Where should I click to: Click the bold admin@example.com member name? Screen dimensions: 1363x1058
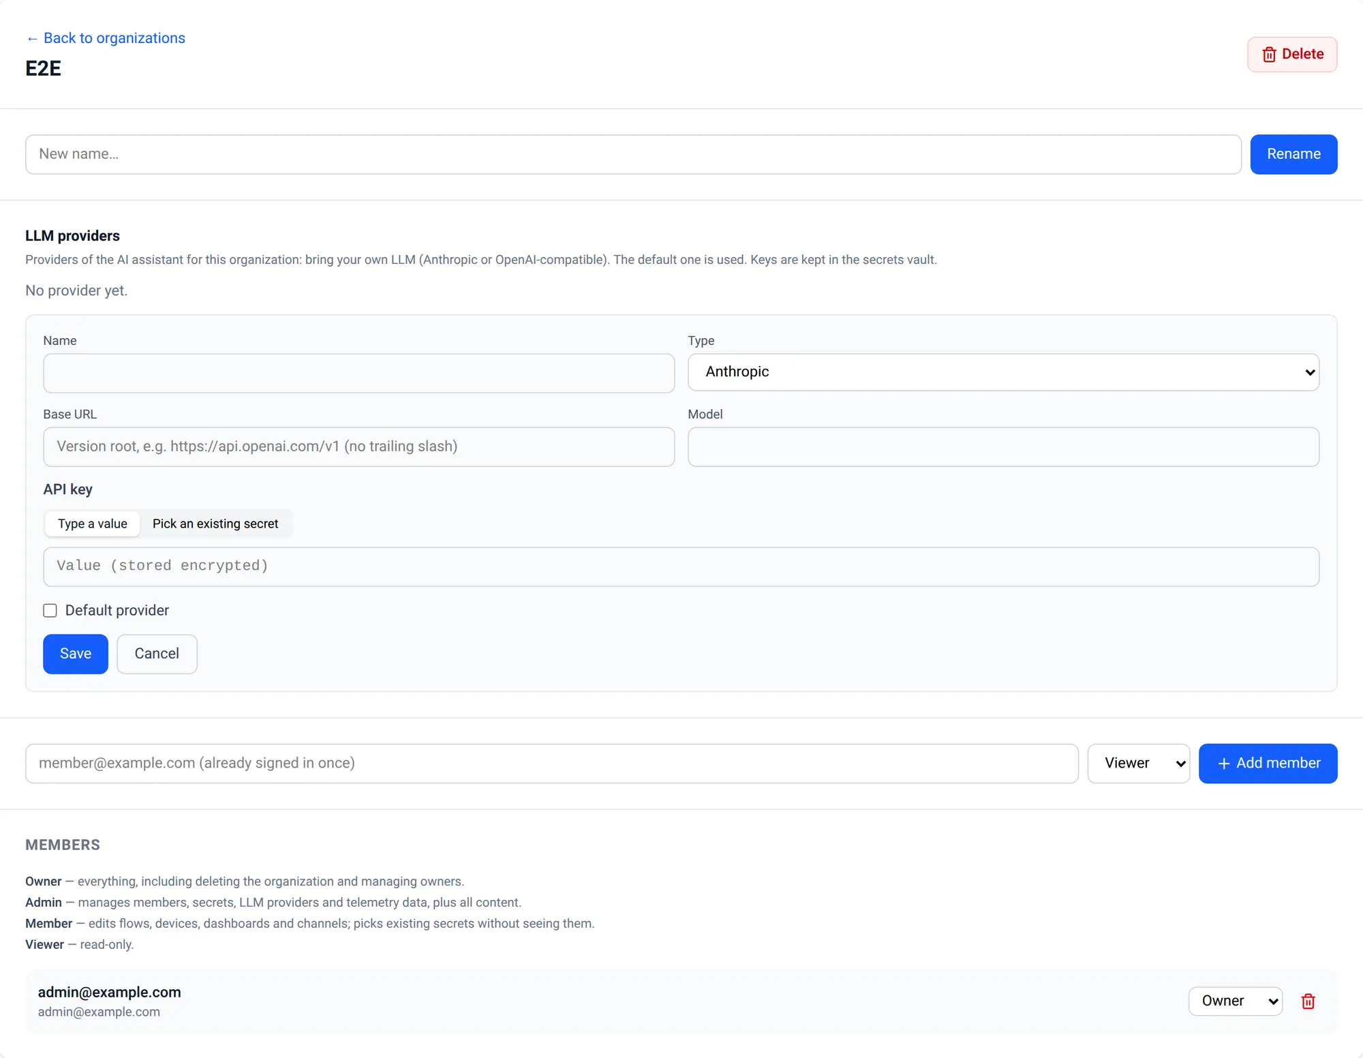point(109,993)
